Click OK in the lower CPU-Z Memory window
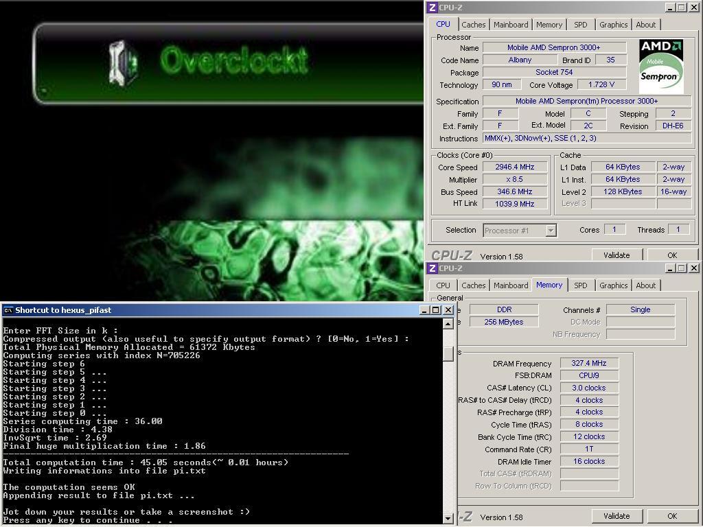Screen dimensions: 703x527 point(672,516)
